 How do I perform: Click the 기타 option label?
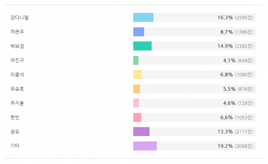tap(15, 146)
